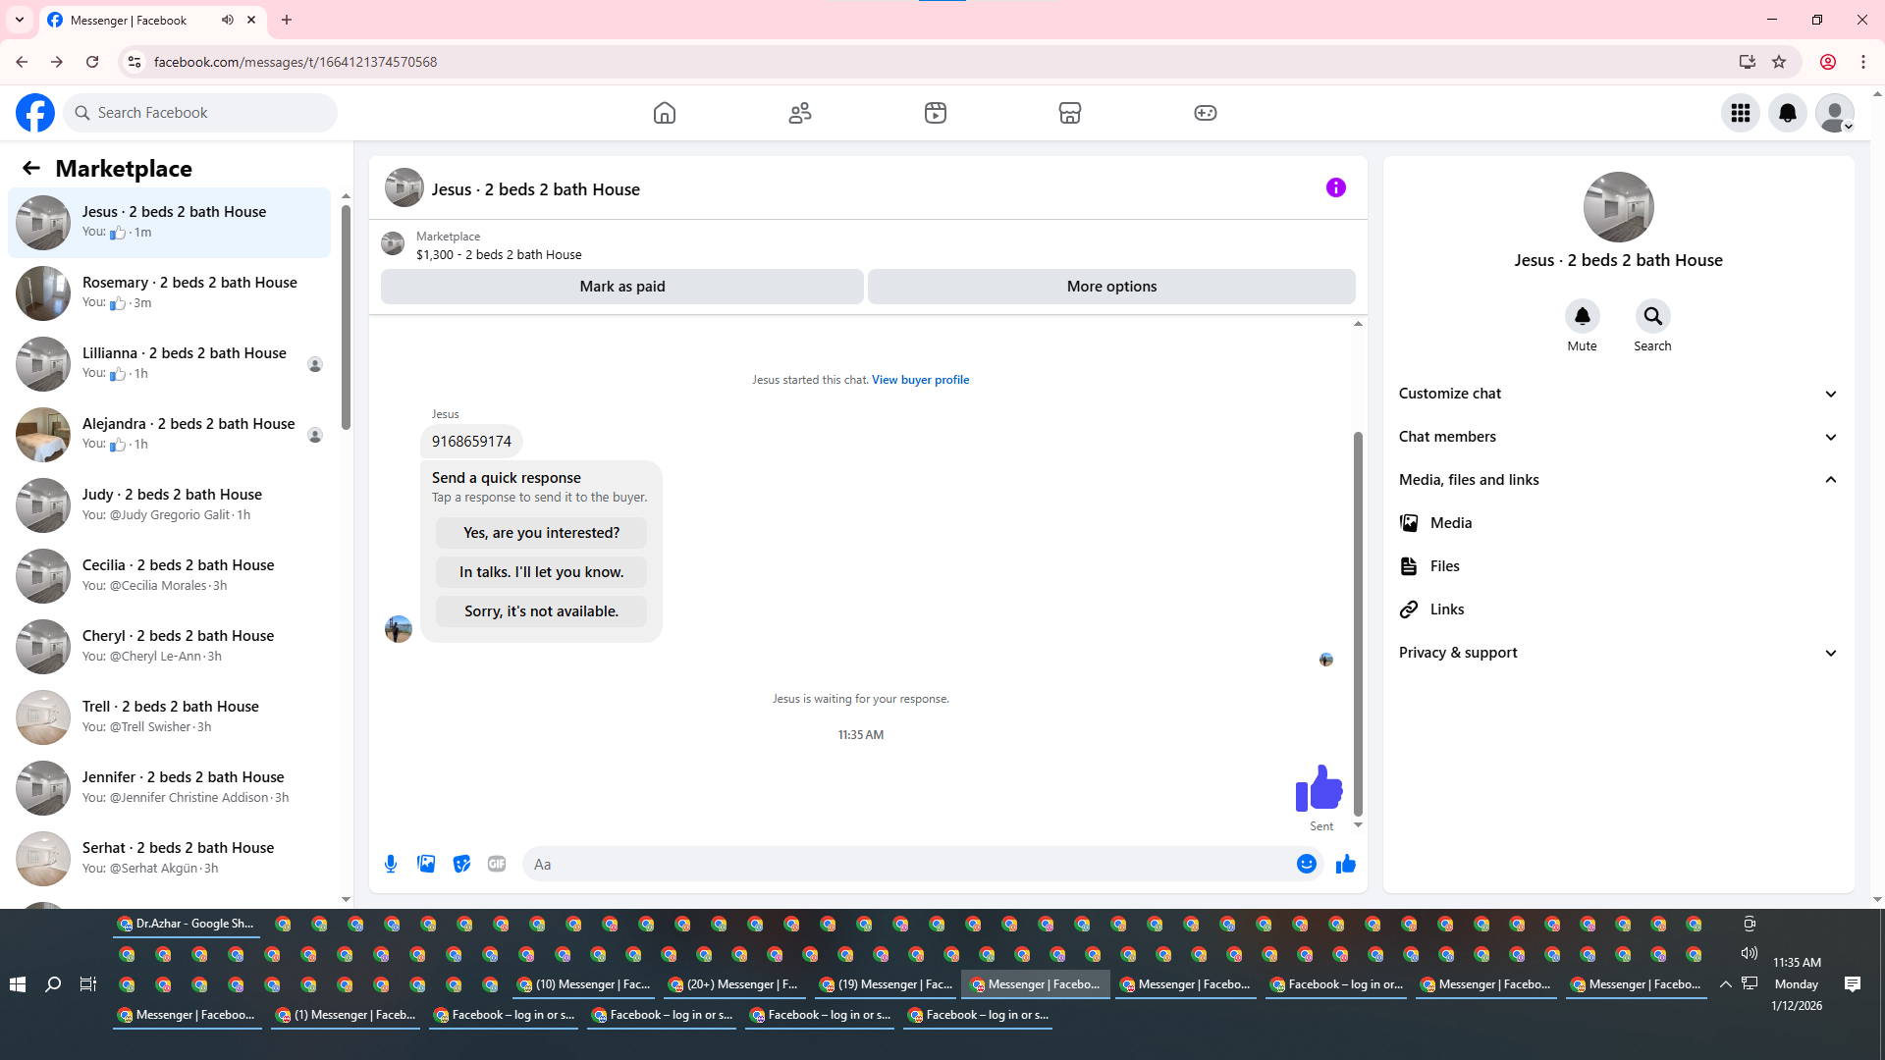Screen dimensions: 1885x1060
Task: Open Facebook Marketplace from the top nav
Action: [1069, 113]
